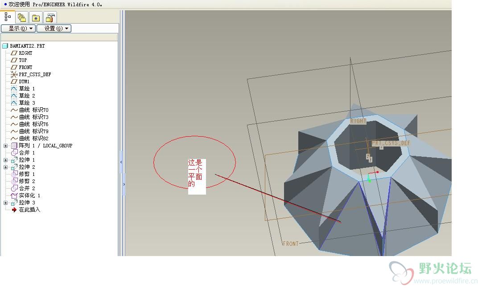Click the 修剪 1 trim icon
Image resolution: width=482 pixels, height=289 pixels.
14,174
